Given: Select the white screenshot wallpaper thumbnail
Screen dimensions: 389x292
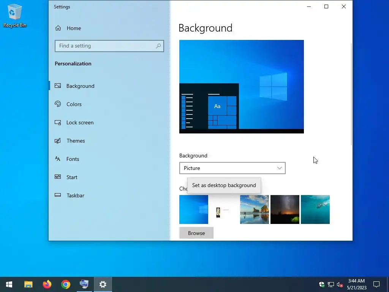Looking at the screenshot, I should [224, 209].
